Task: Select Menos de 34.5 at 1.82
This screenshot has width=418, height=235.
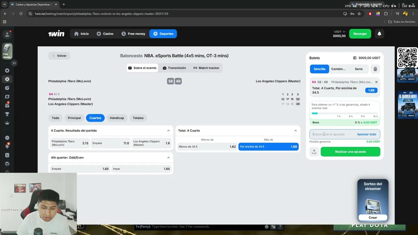Action: click(207, 147)
